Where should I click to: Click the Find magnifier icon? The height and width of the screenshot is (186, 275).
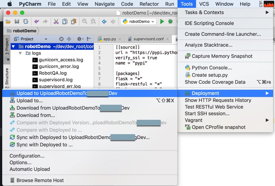(85, 22)
